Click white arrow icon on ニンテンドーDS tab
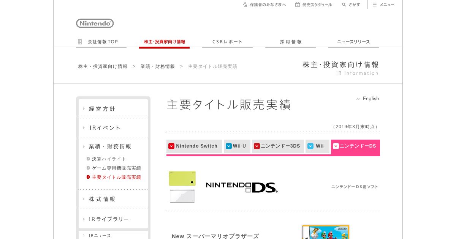The width and height of the screenshot is (456, 239). click(336, 146)
